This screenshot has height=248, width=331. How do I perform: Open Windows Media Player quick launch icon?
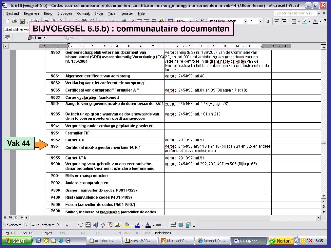click(x=68, y=240)
